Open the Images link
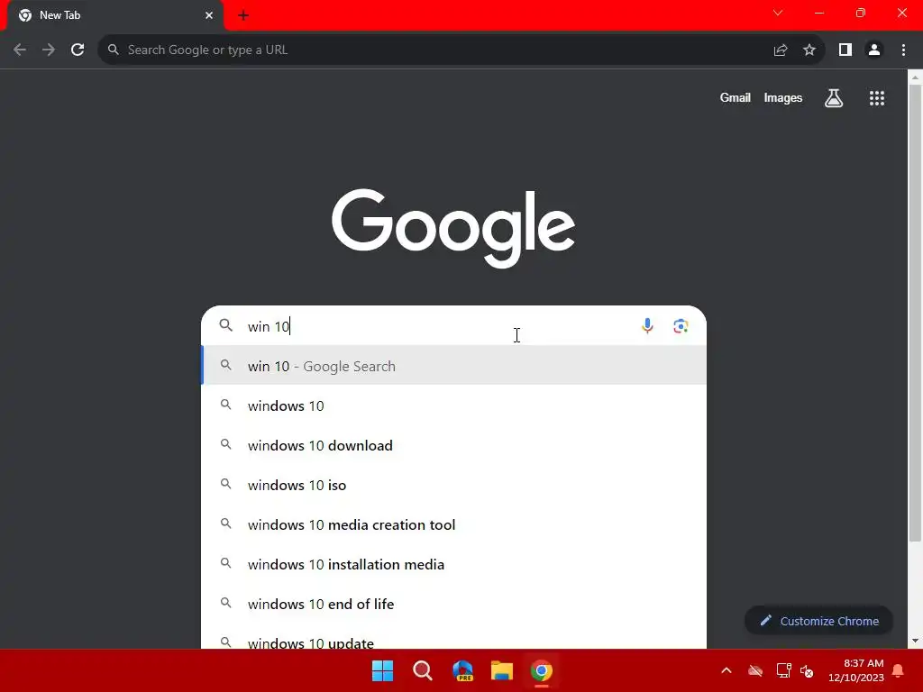The image size is (923, 692). (x=783, y=97)
